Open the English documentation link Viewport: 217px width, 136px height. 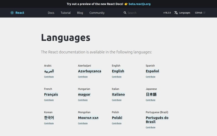[x=118, y=71]
